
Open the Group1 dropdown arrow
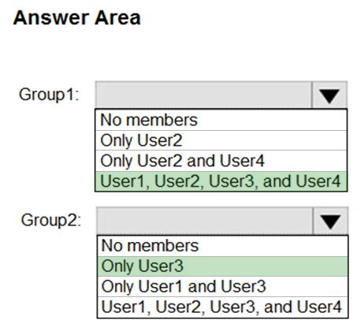click(329, 95)
